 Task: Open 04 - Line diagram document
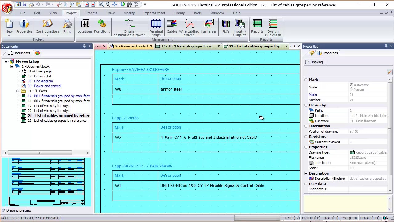point(40,81)
